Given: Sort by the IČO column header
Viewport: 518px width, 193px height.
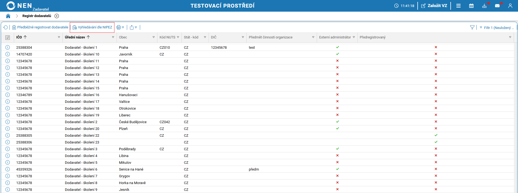Looking at the screenshot, I should click(19, 37).
